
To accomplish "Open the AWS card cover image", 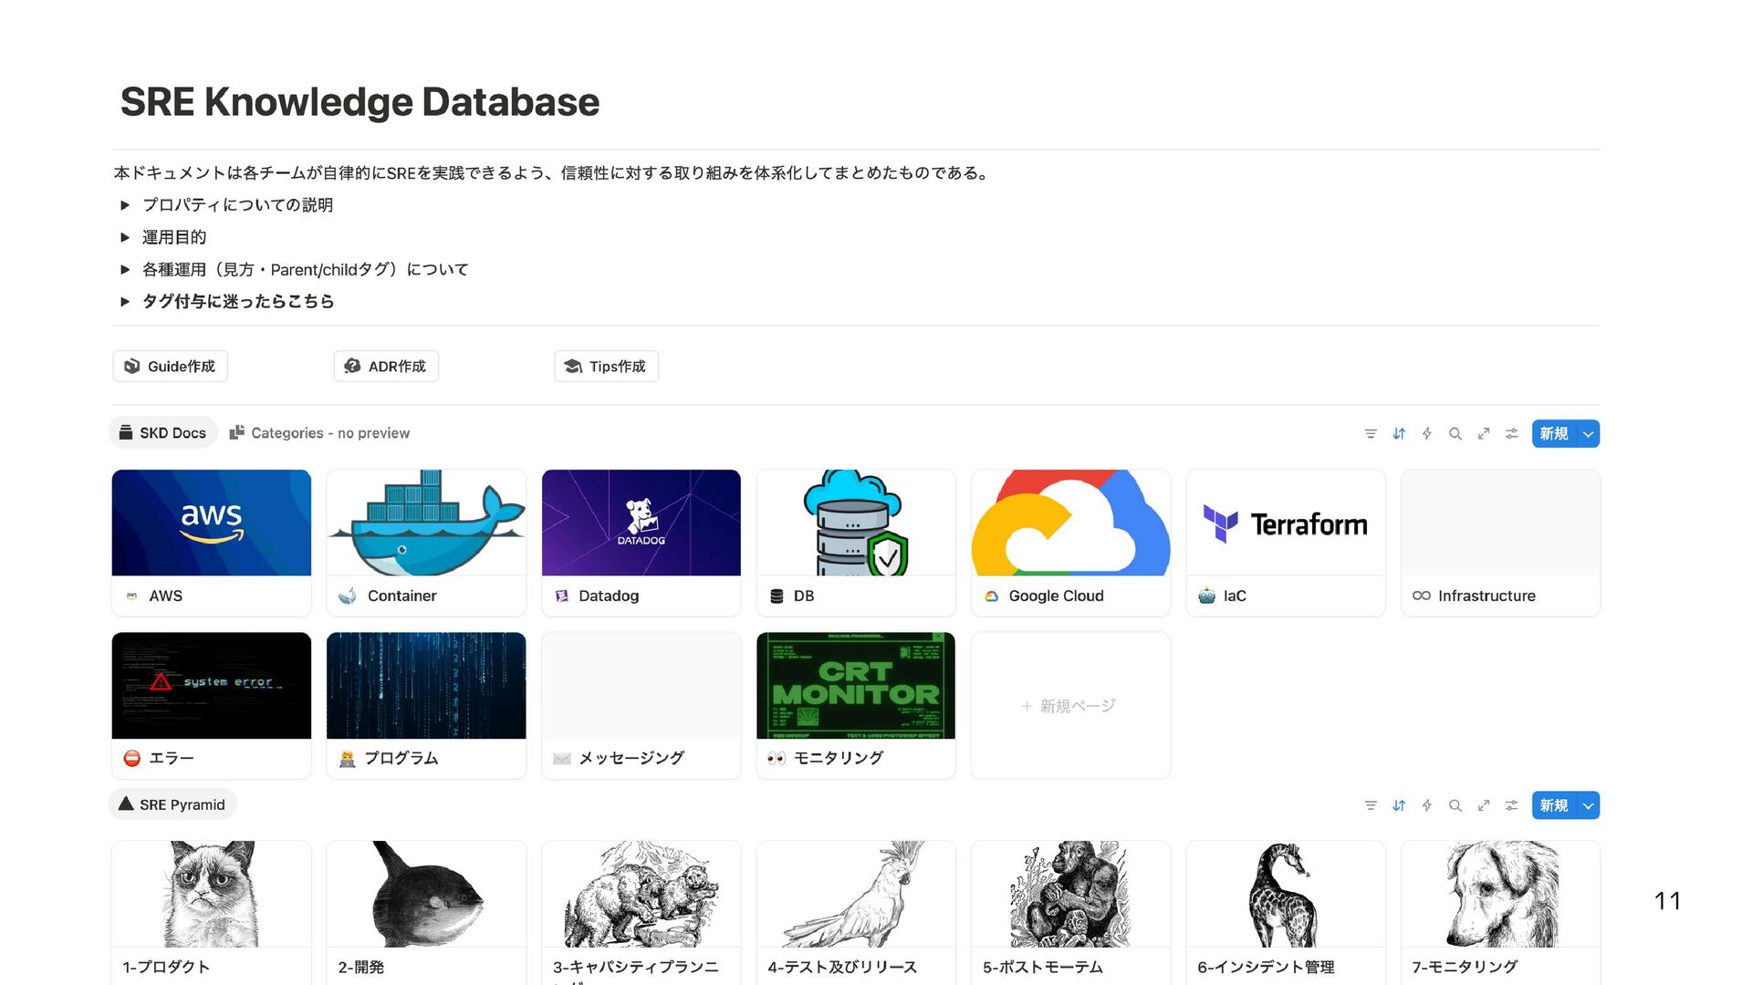I will (x=212, y=523).
